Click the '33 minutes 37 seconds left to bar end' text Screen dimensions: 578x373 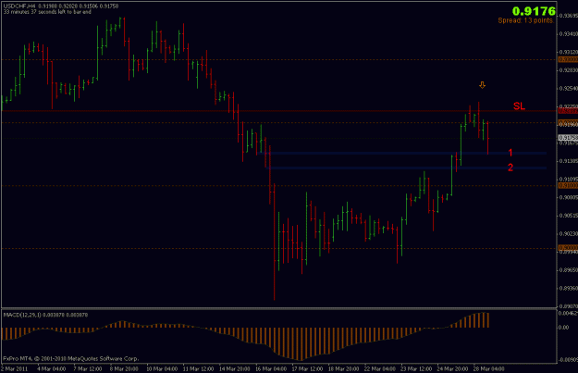tap(47, 12)
